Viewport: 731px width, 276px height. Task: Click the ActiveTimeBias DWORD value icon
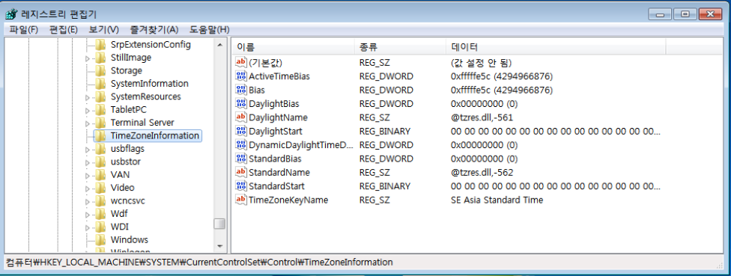[241, 76]
